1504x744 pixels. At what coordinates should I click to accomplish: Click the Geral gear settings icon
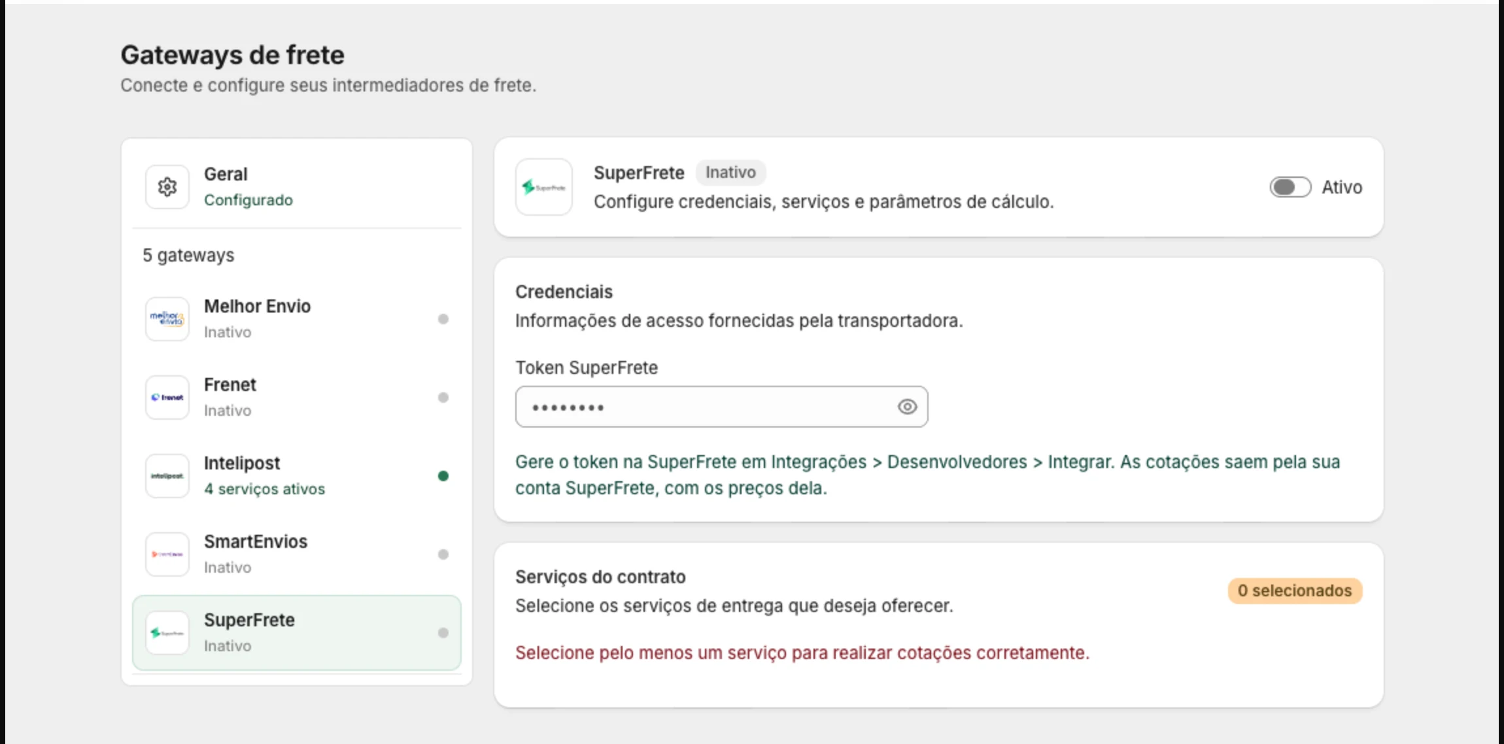pyautogui.click(x=167, y=187)
